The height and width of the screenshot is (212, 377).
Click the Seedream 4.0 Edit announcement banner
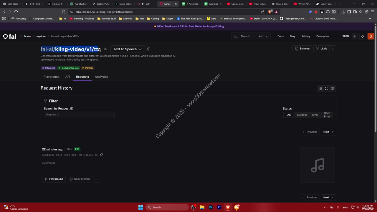188,26
